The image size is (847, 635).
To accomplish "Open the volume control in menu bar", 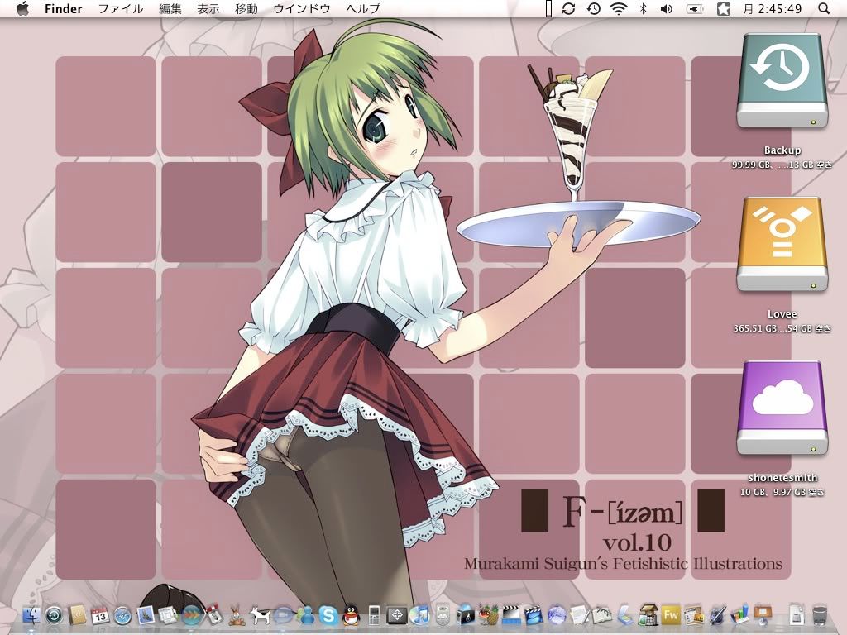I will pyautogui.click(x=667, y=8).
